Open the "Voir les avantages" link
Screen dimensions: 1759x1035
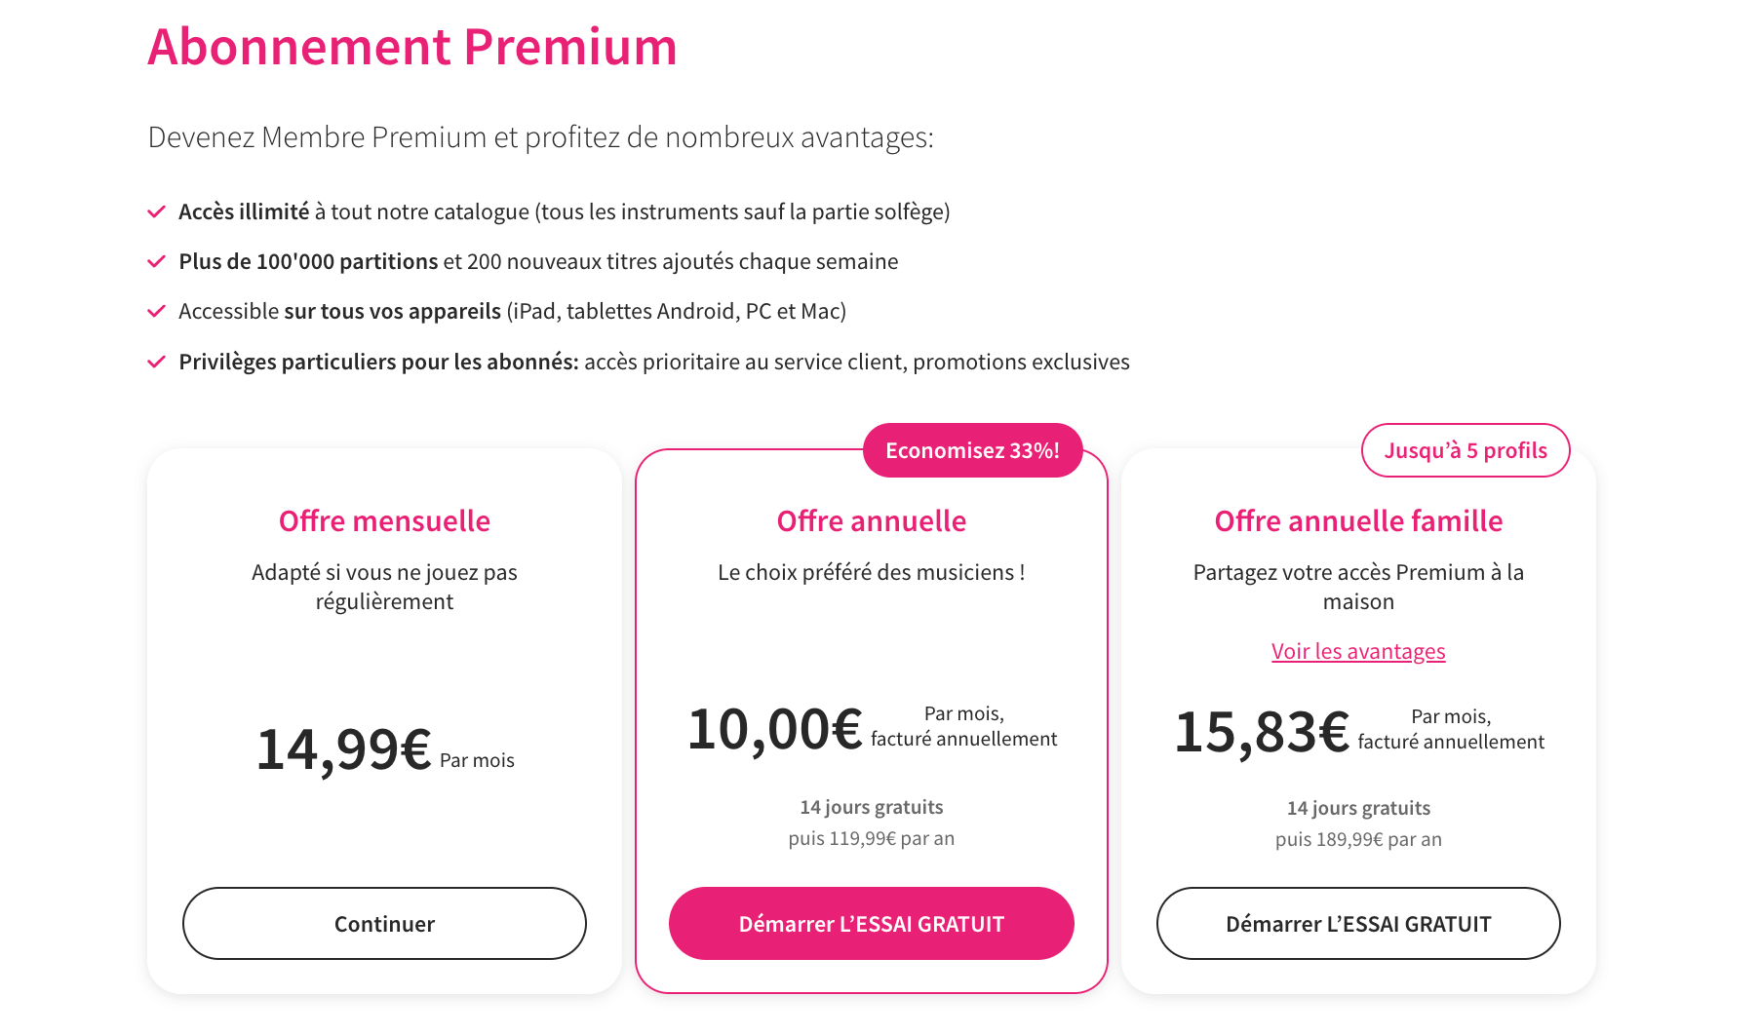click(x=1358, y=650)
